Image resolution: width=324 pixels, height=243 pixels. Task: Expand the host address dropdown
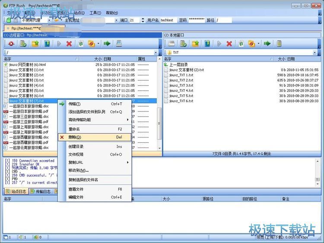pos(116,20)
